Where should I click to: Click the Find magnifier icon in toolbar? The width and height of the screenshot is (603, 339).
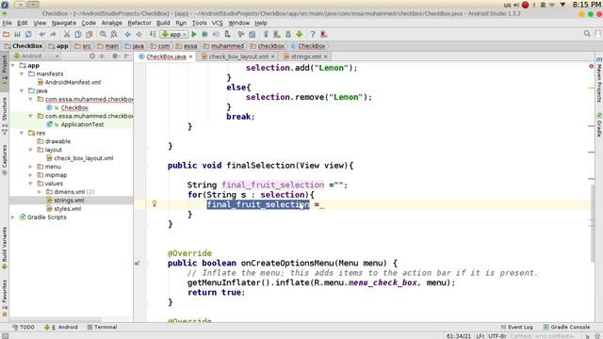coord(103,34)
